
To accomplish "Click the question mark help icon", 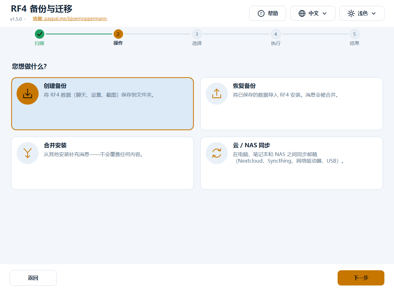I will click(x=261, y=14).
